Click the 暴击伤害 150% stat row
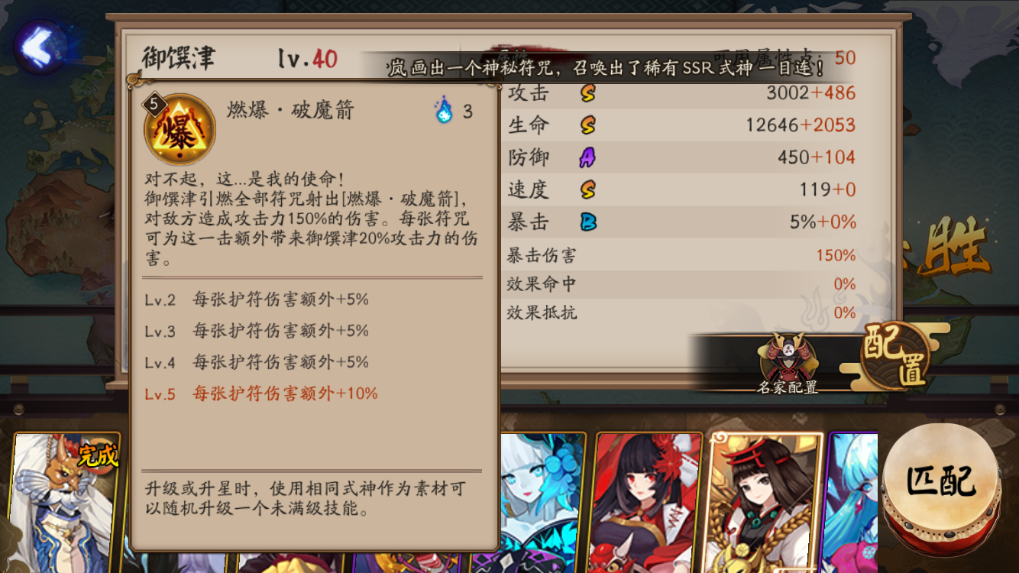The image size is (1019, 573). tap(681, 255)
